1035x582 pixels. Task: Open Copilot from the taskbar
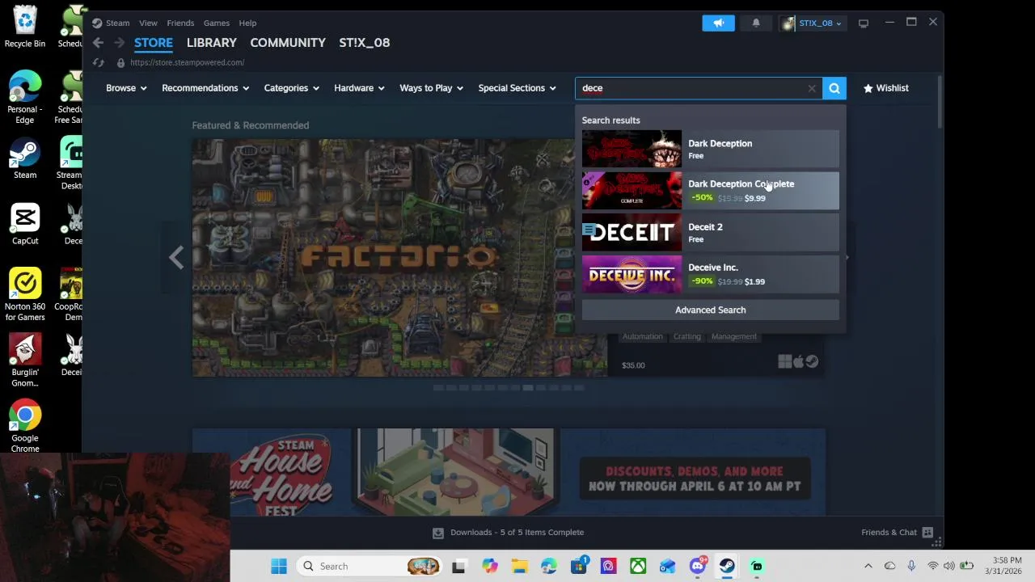click(x=489, y=567)
